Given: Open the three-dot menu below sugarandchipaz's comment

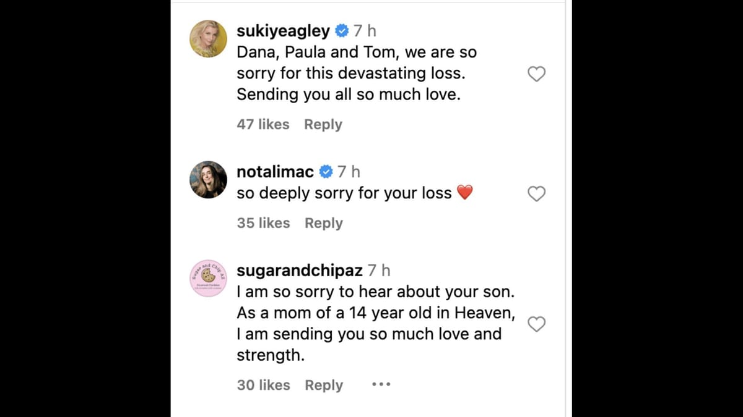Looking at the screenshot, I should pos(381,384).
